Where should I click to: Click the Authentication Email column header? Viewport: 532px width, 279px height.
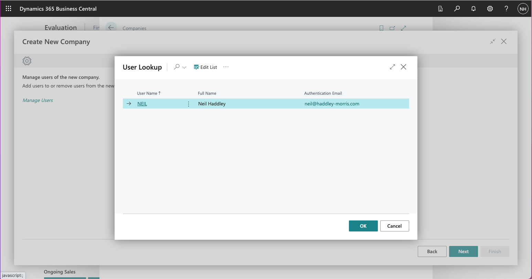(323, 93)
